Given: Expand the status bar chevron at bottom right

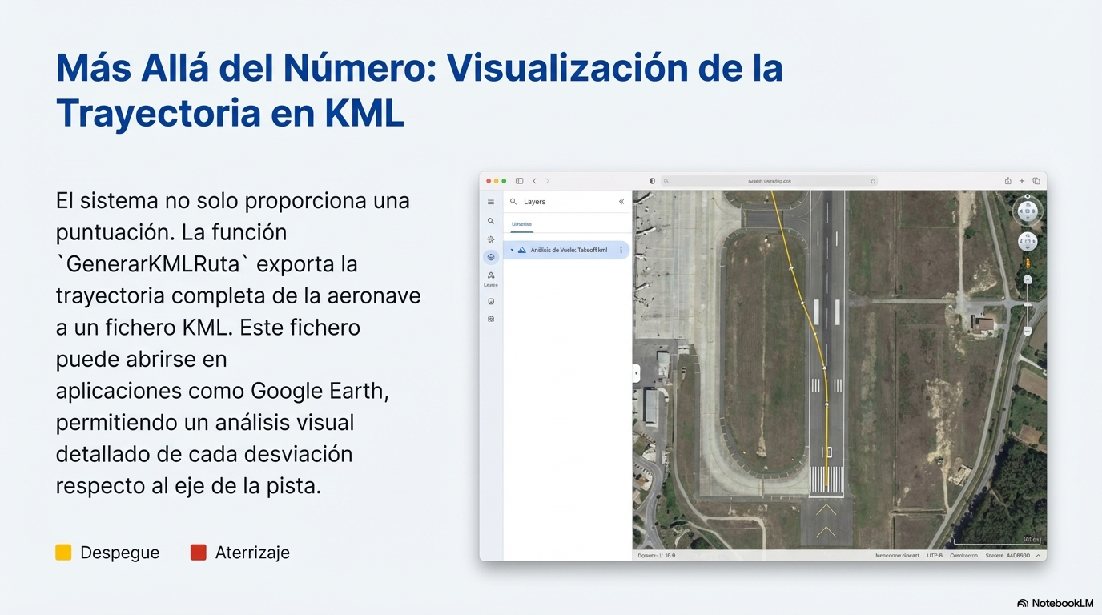Looking at the screenshot, I should click(x=1039, y=555).
